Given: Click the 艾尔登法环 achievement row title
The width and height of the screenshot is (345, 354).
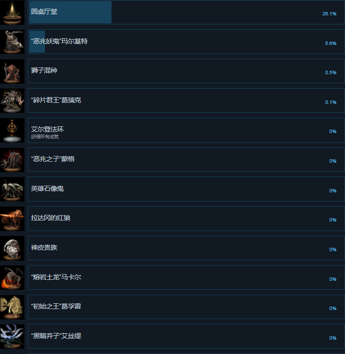Looking at the screenshot, I should tap(47, 129).
